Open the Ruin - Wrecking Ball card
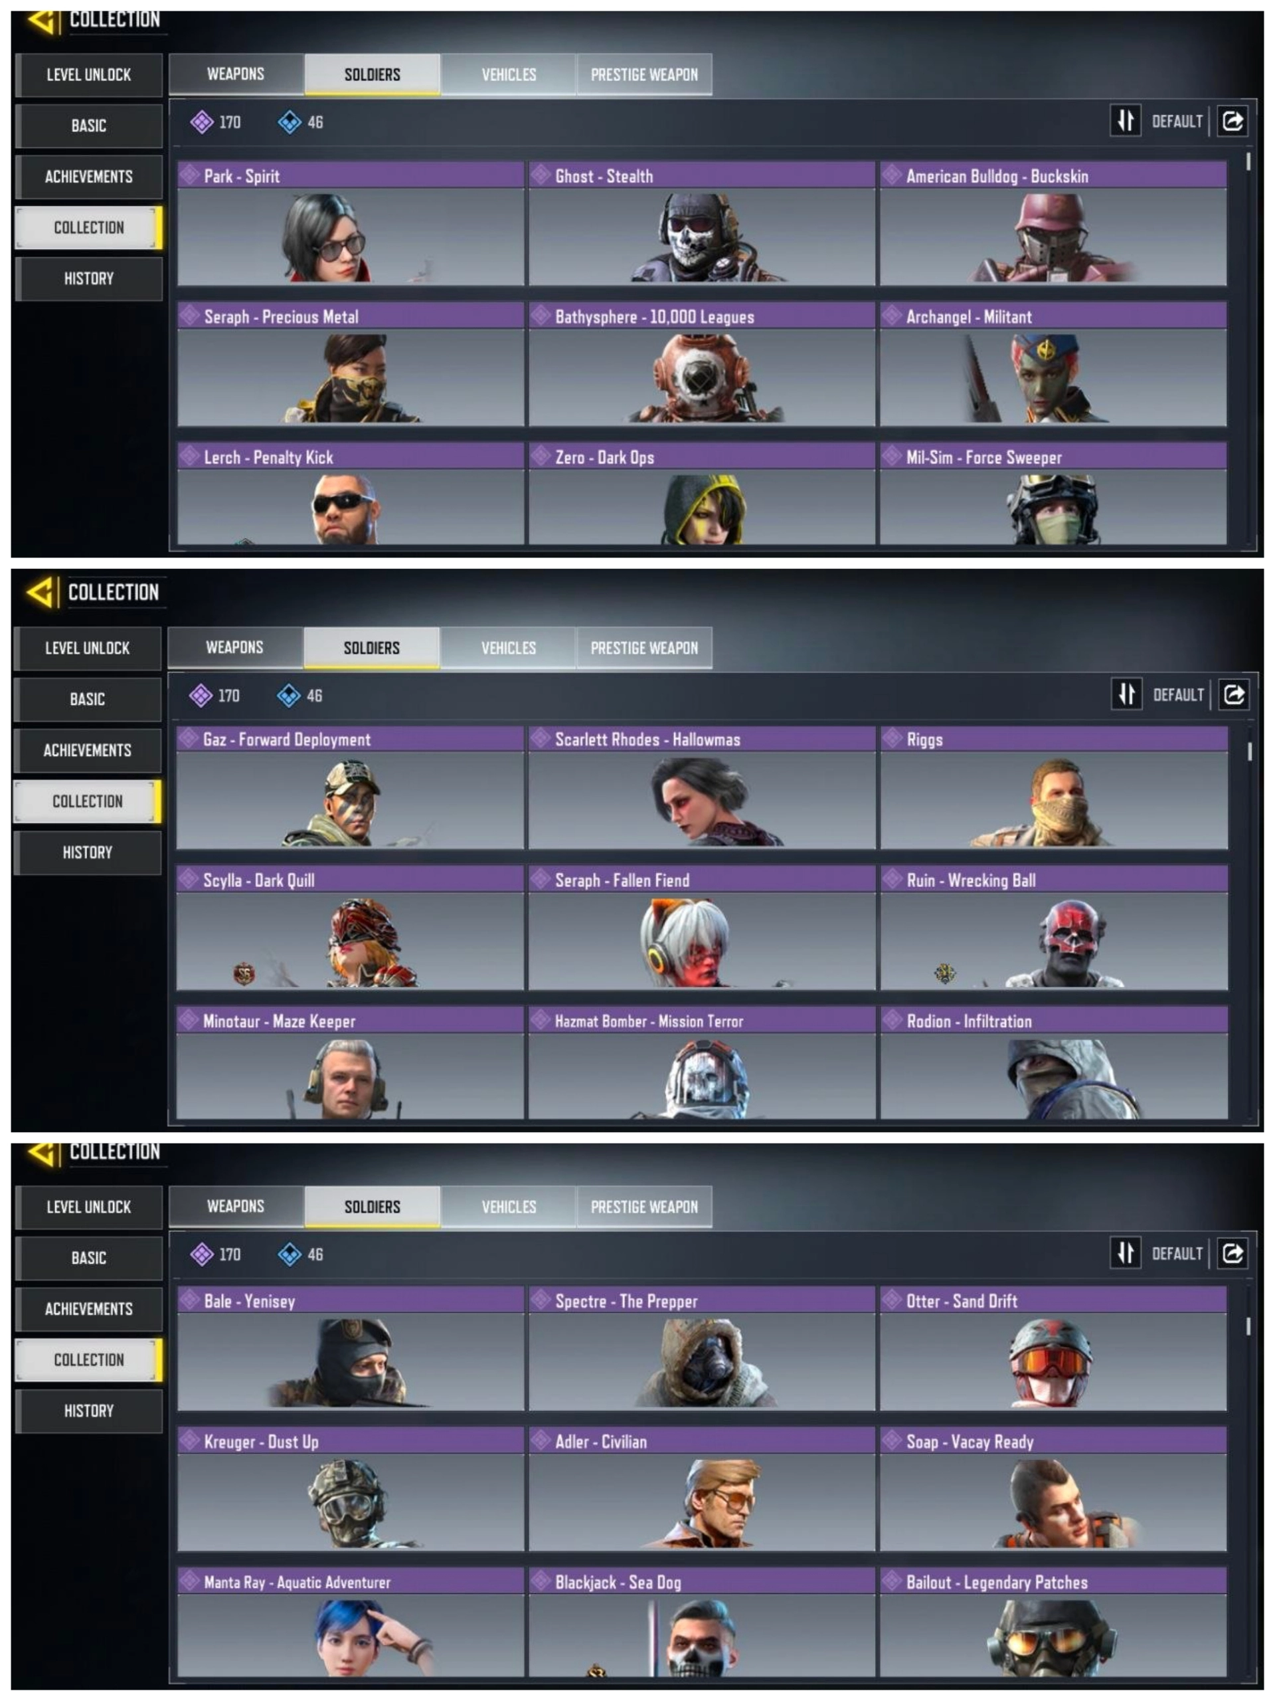The height and width of the screenshot is (1701, 1275). tap(1054, 928)
